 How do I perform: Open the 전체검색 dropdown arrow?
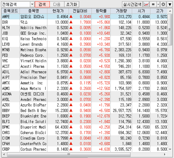pos(32,5)
